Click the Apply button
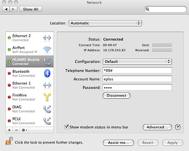189x151 pixels. [172, 143]
